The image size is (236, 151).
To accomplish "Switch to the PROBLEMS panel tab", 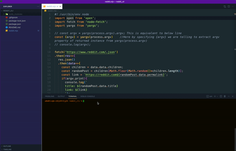I will 50,96.
